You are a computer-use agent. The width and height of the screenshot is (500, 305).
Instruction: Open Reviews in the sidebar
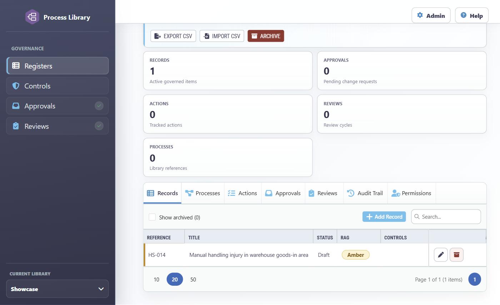(57, 126)
